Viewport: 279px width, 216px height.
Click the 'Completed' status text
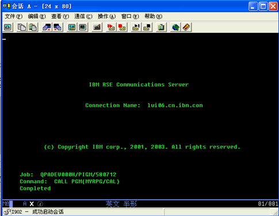pyautogui.click(x=35, y=188)
